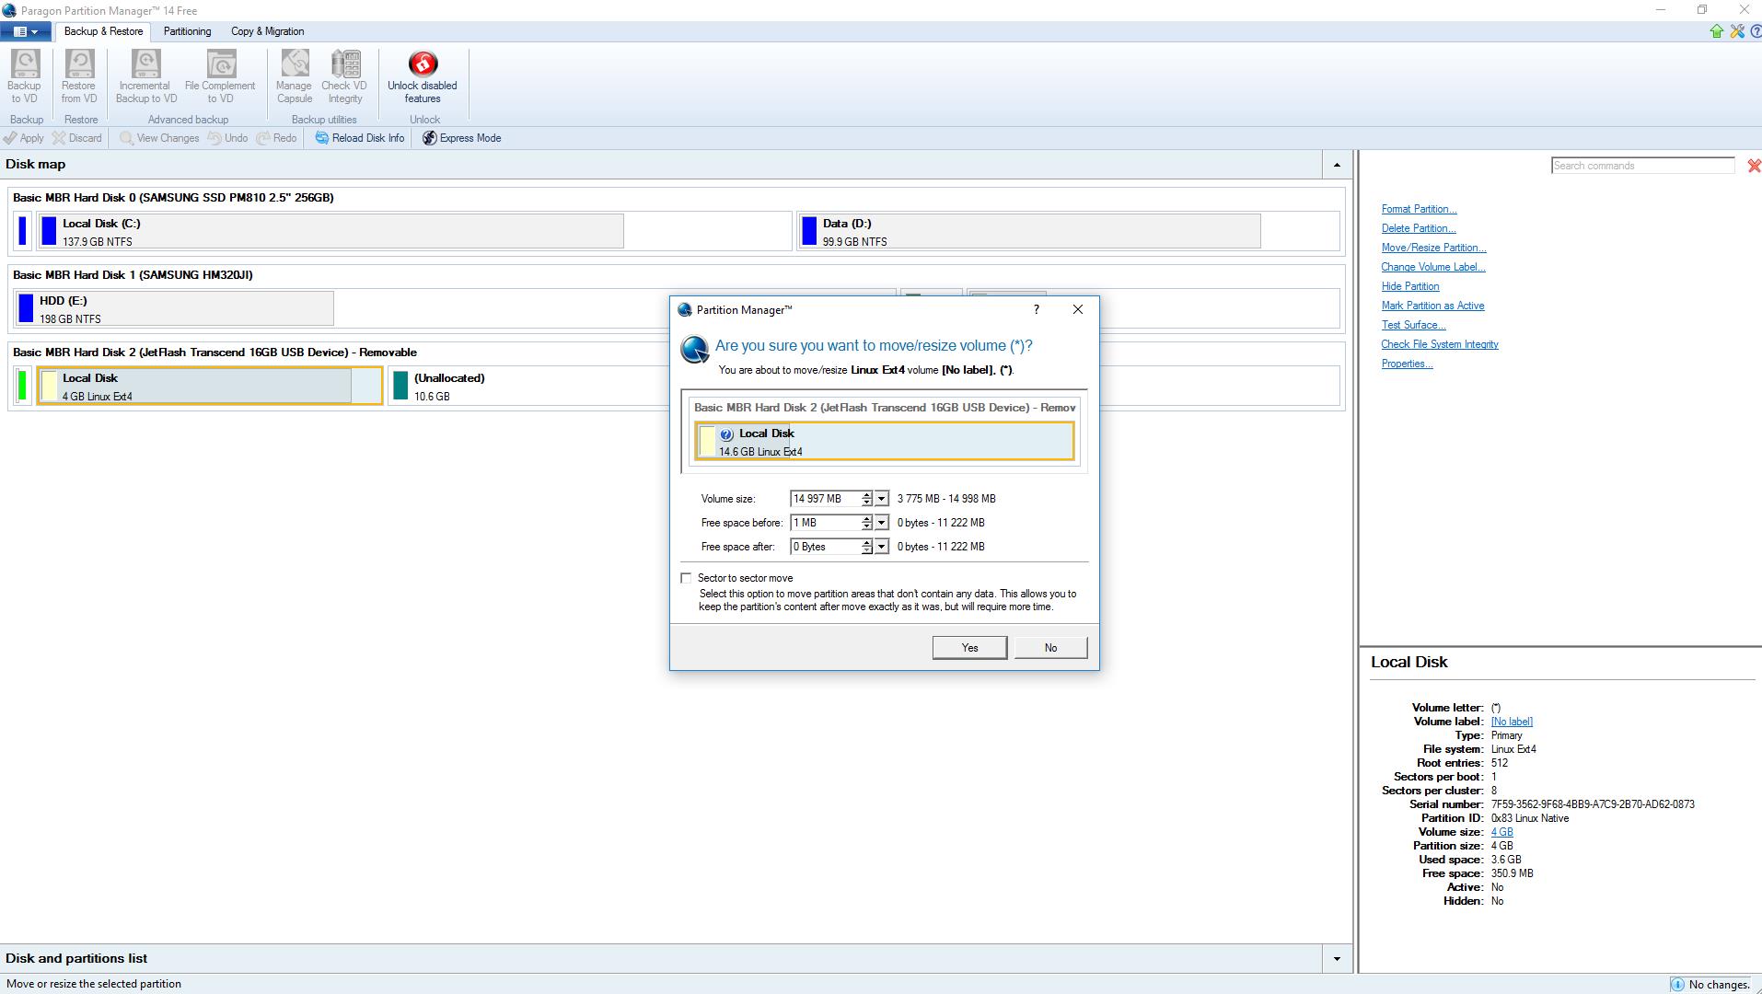Click Volume size spinner arrows
1762x994 pixels.
point(866,499)
